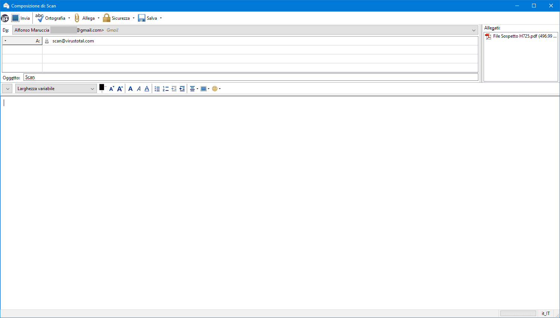Screen dimensions: 560x318
Task: Click the Salva floppy disk icon
Action: [142, 18]
